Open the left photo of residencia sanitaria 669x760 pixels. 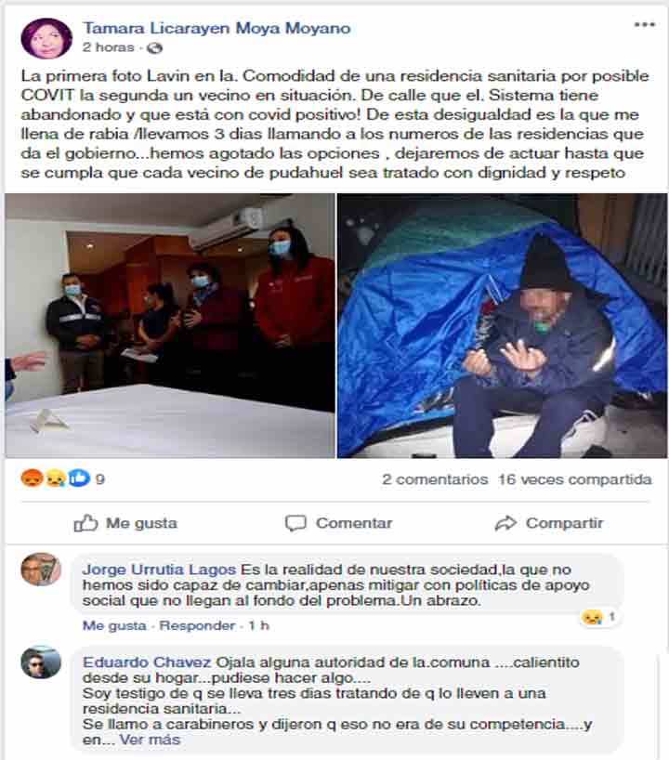[170, 326]
